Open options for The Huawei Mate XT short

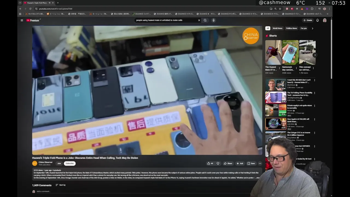[279, 68]
